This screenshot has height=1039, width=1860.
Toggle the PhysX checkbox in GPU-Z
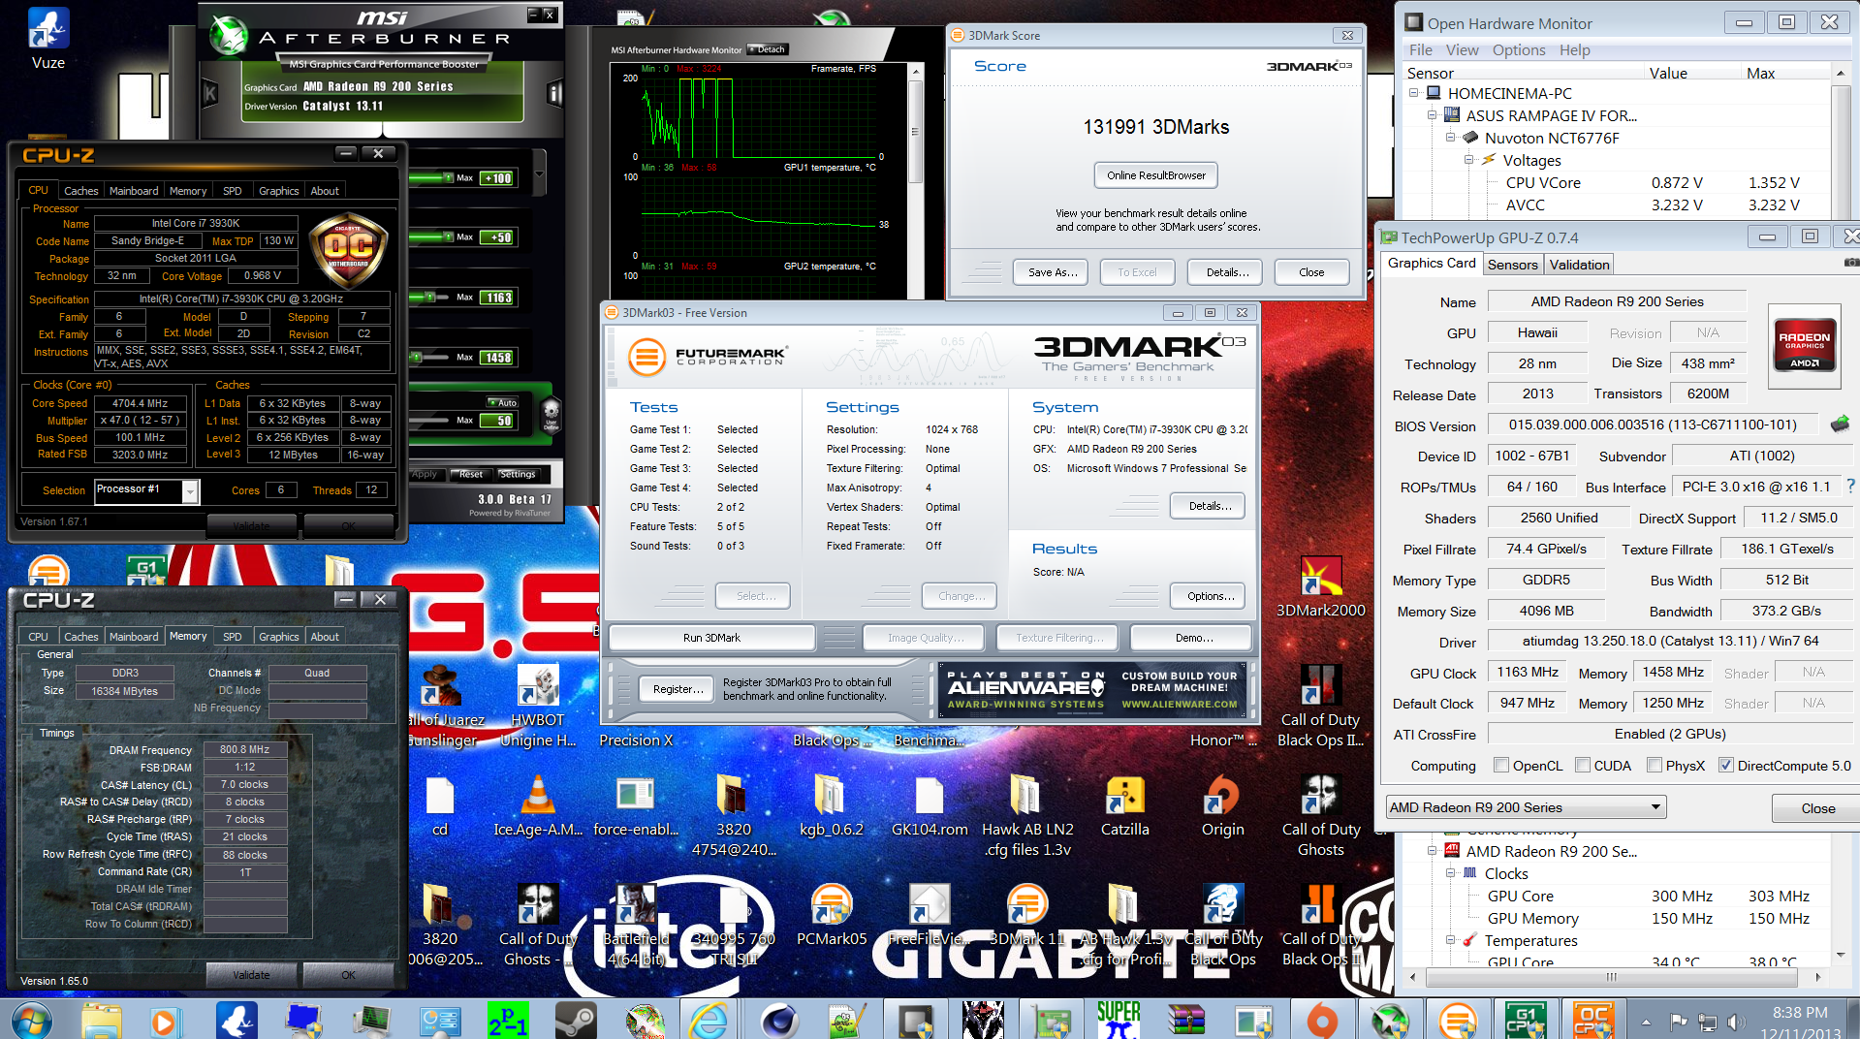click(x=1655, y=765)
